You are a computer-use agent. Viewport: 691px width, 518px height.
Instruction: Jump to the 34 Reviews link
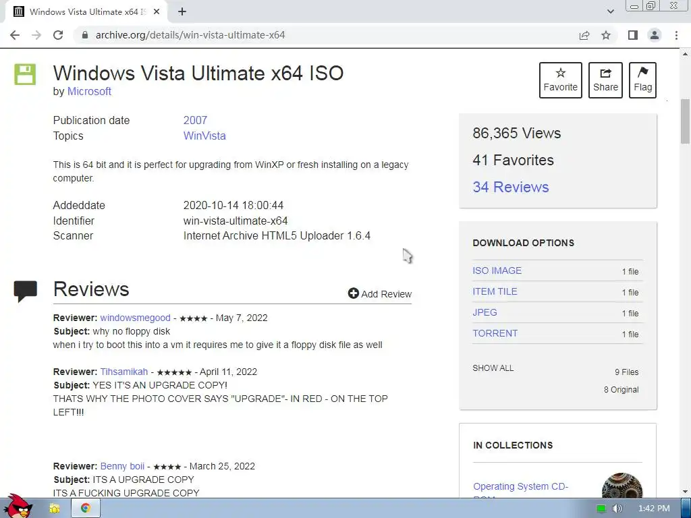point(511,188)
